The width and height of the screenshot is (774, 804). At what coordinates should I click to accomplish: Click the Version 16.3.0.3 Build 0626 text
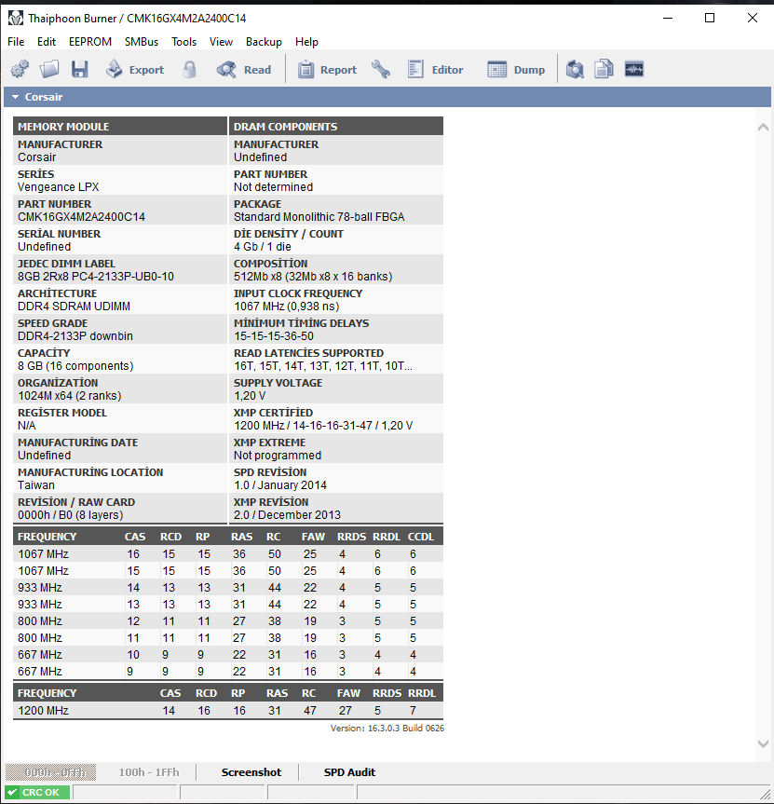click(x=387, y=729)
